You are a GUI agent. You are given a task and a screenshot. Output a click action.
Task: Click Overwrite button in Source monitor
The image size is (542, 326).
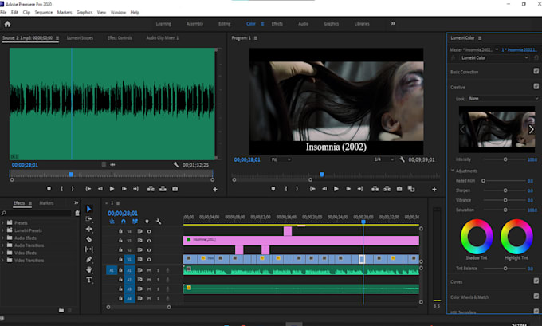(163, 189)
